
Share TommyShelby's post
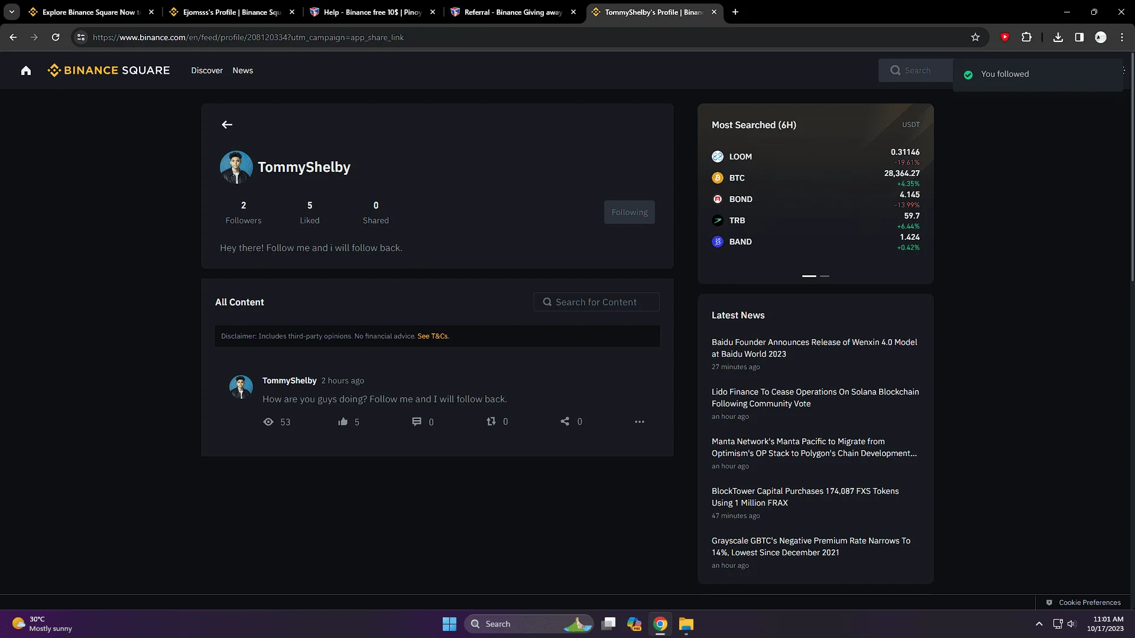(x=565, y=422)
